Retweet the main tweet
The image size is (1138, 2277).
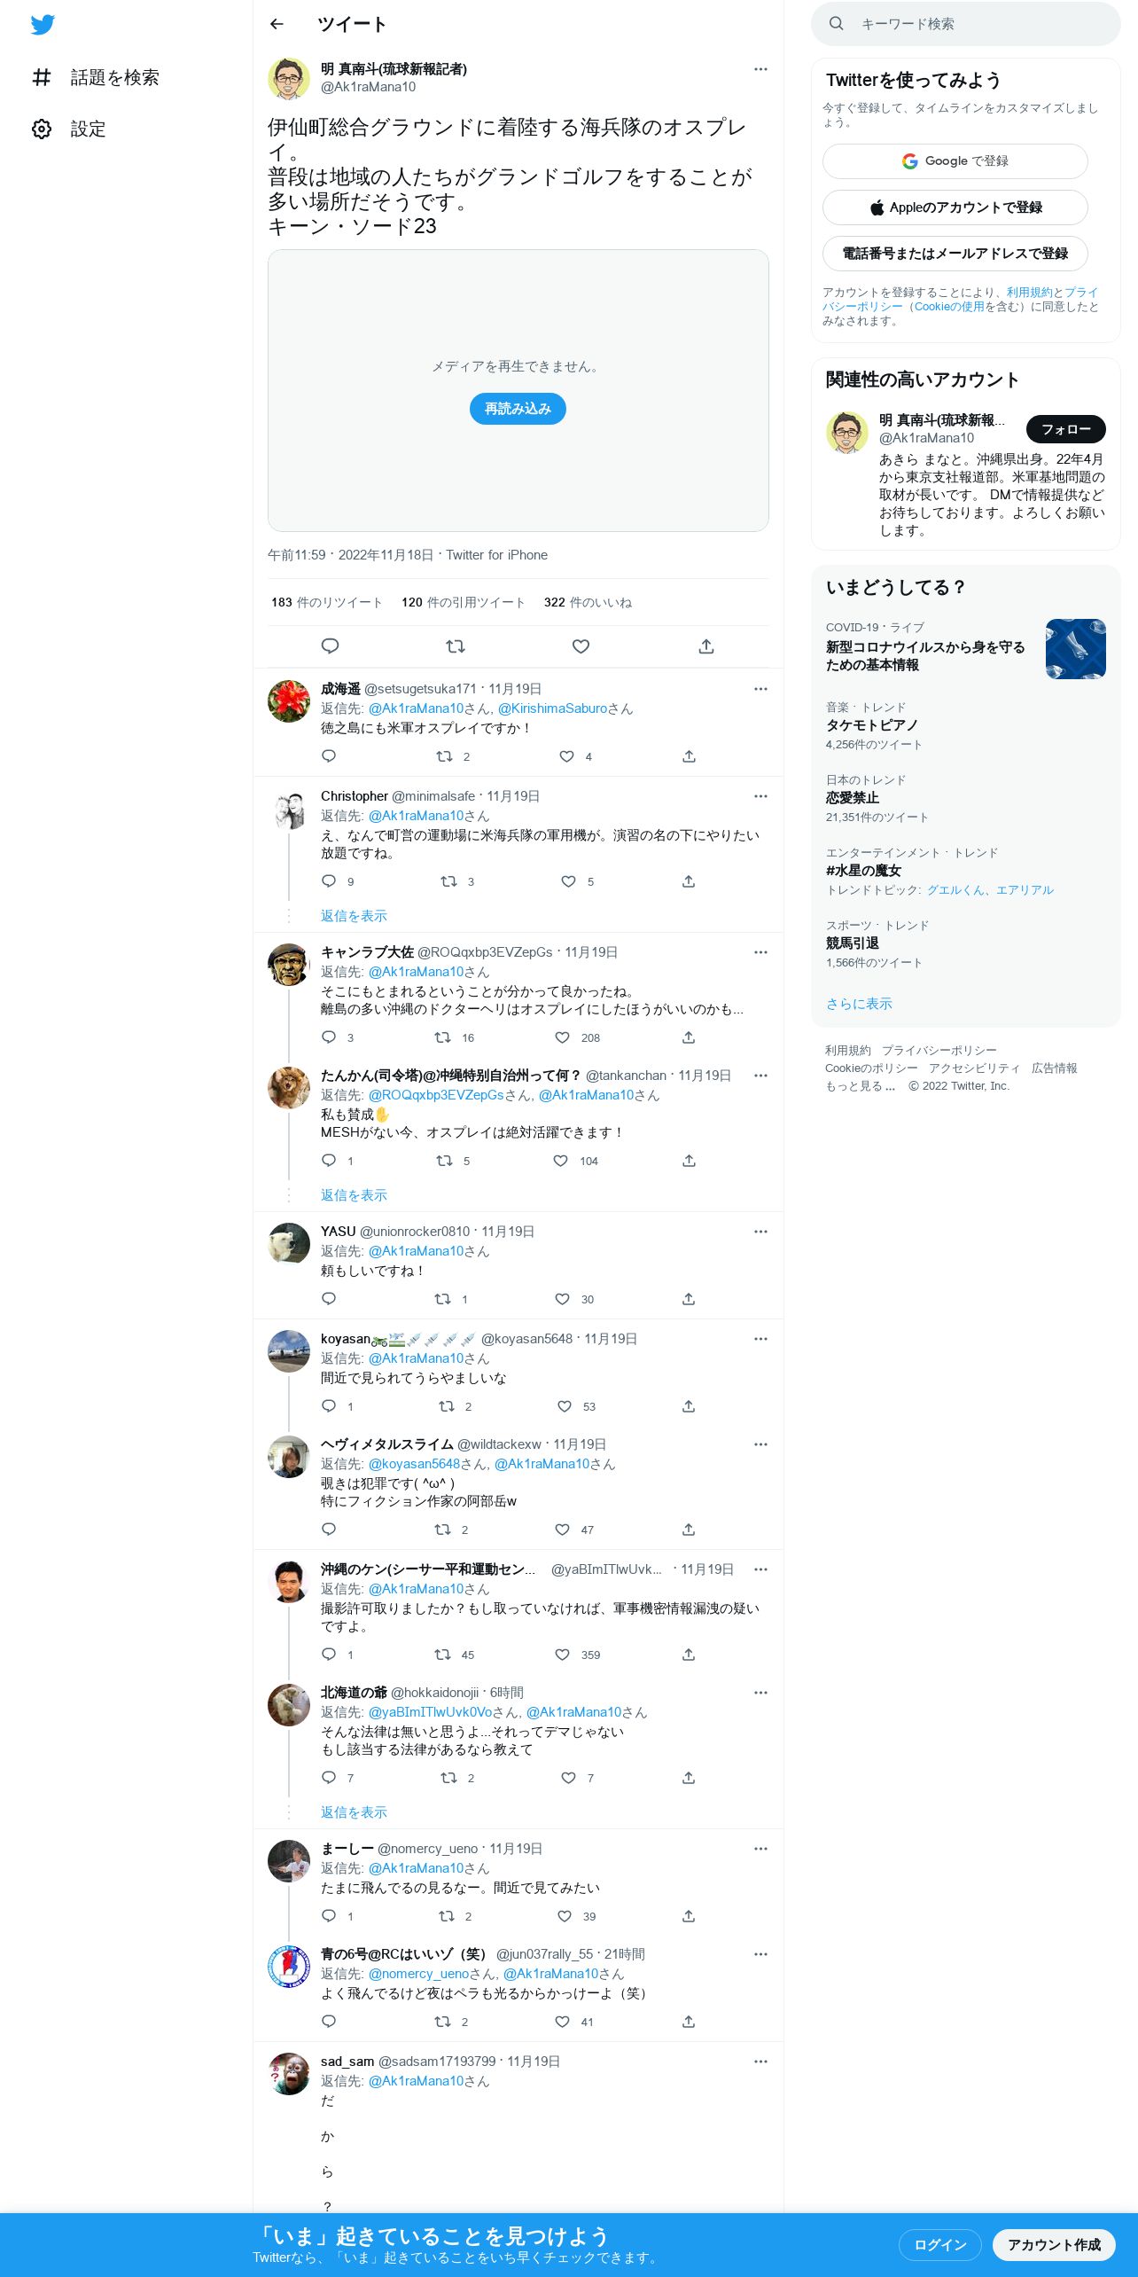pyautogui.click(x=456, y=646)
